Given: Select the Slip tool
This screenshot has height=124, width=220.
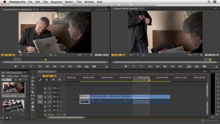Looking at the screenshot, I should point(33,96).
